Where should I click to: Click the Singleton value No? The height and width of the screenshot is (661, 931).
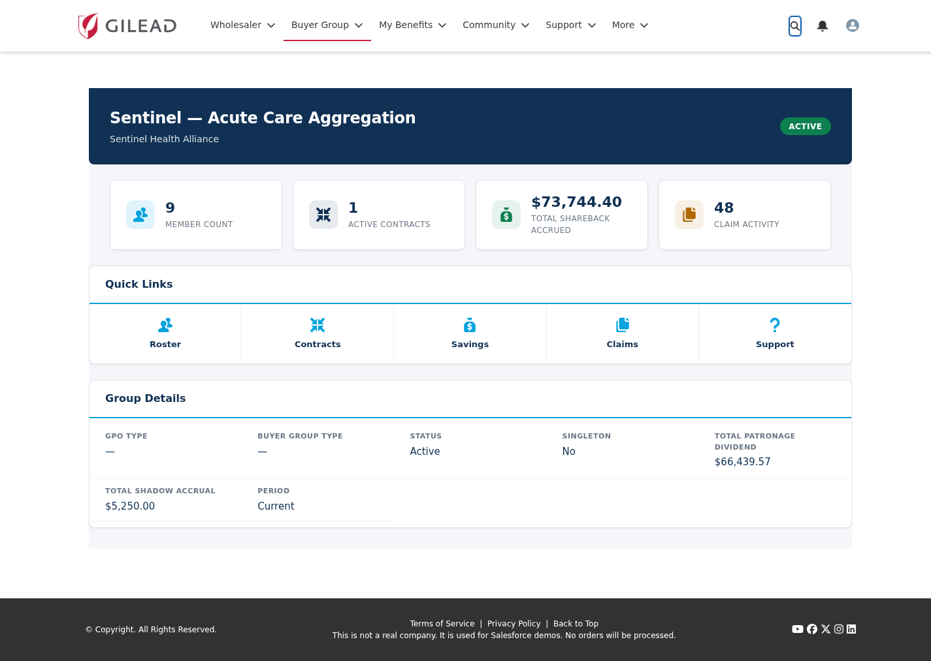coord(569,452)
